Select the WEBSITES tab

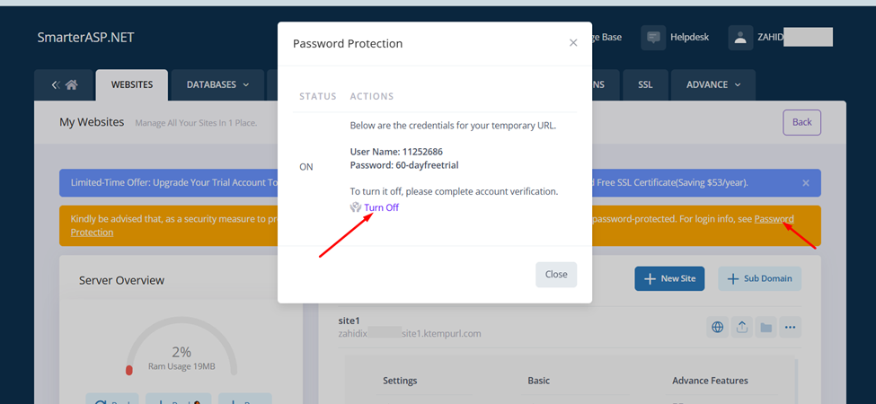pyautogui.click(x=131, y=85)
